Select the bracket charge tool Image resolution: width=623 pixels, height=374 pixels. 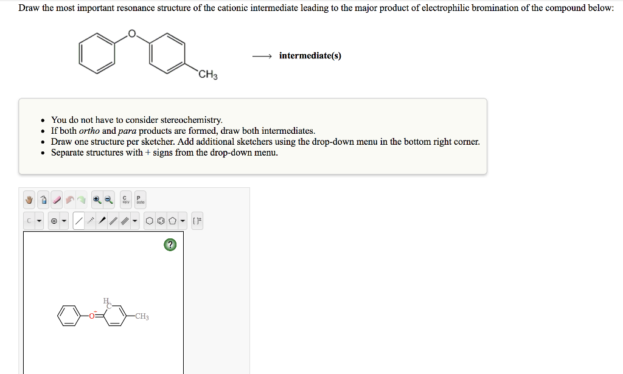[x=198, y=220]
